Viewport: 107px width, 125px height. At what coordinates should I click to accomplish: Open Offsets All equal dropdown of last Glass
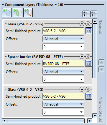(x=63, y=104)
